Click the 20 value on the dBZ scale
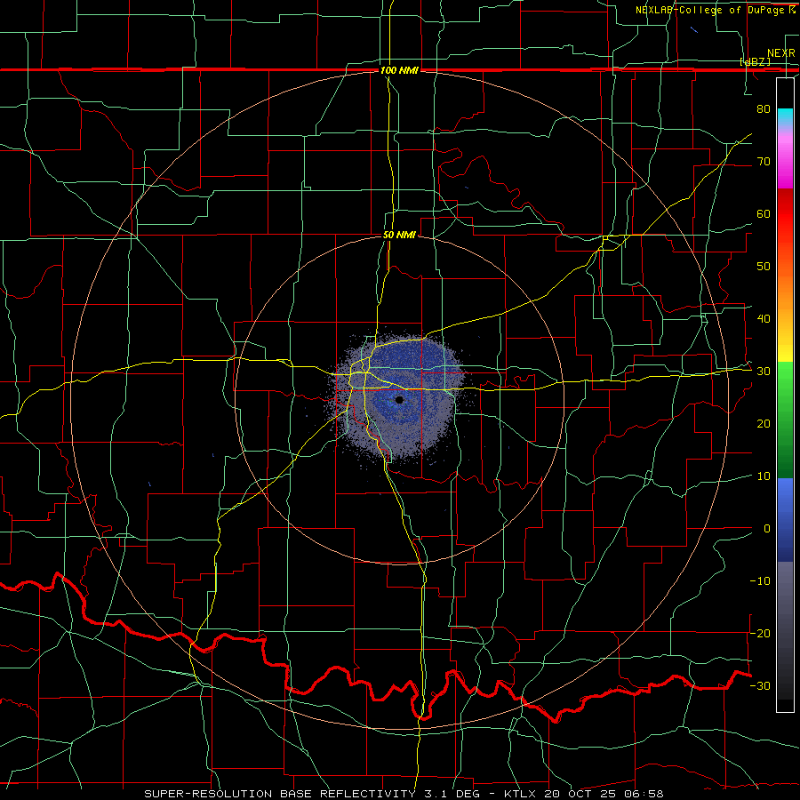This screenshot has width=800, height=800. (x=764, y=424)
